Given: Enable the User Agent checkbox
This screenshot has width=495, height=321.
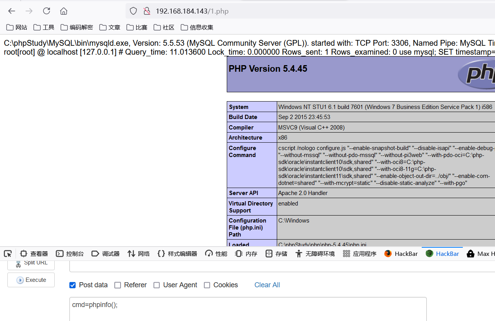Looking at the screenshot, I should pyautogui.click(x=157, y=285).
